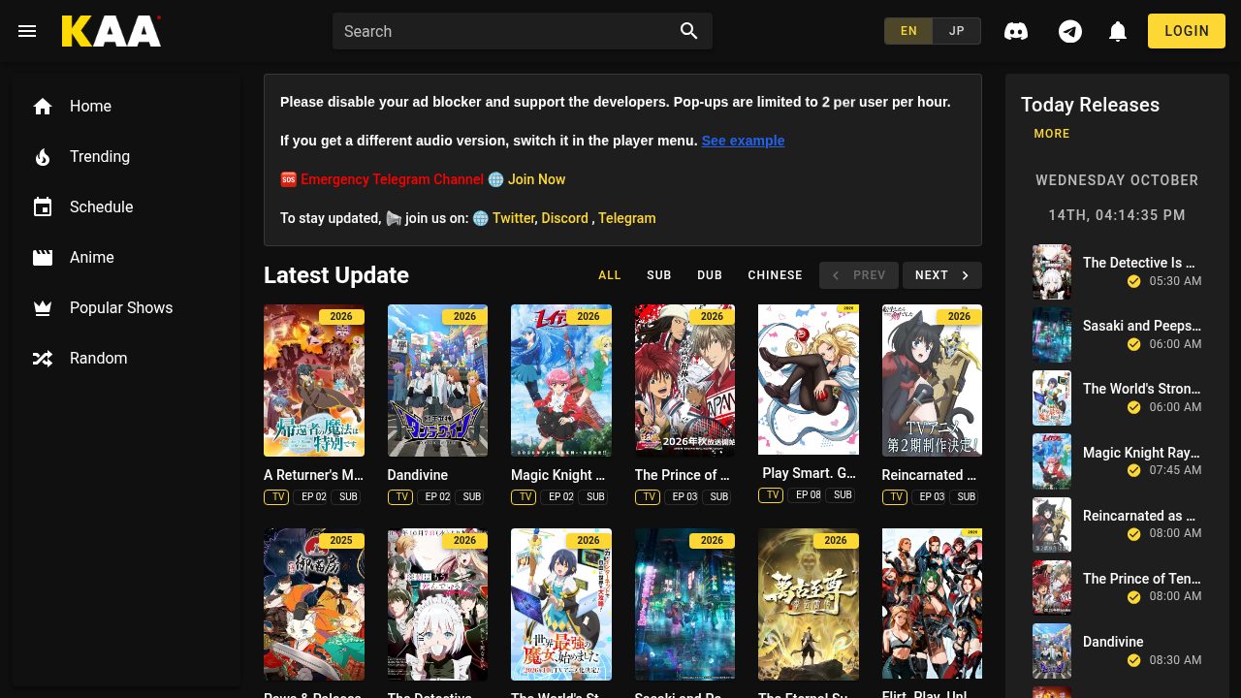1241x698 pixels.
Task: Open the See example link
Action: pyautogui.click(x=743, y=141)
